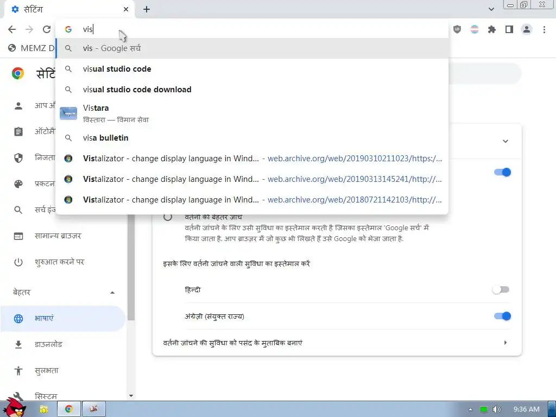
Task: Choose 'visual studio code' suggestion
Action: (x=252, y=69)
